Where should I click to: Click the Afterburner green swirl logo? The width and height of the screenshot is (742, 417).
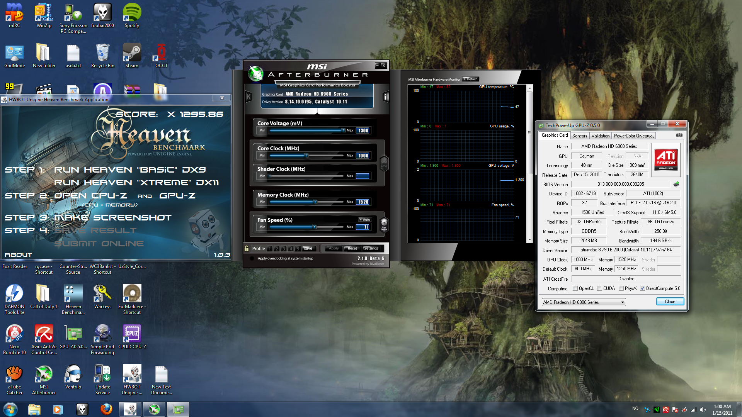[255, 73]
